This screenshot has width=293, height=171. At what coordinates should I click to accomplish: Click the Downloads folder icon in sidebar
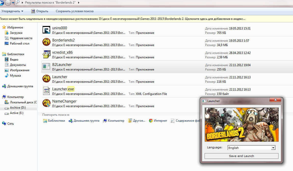point(7,33)
